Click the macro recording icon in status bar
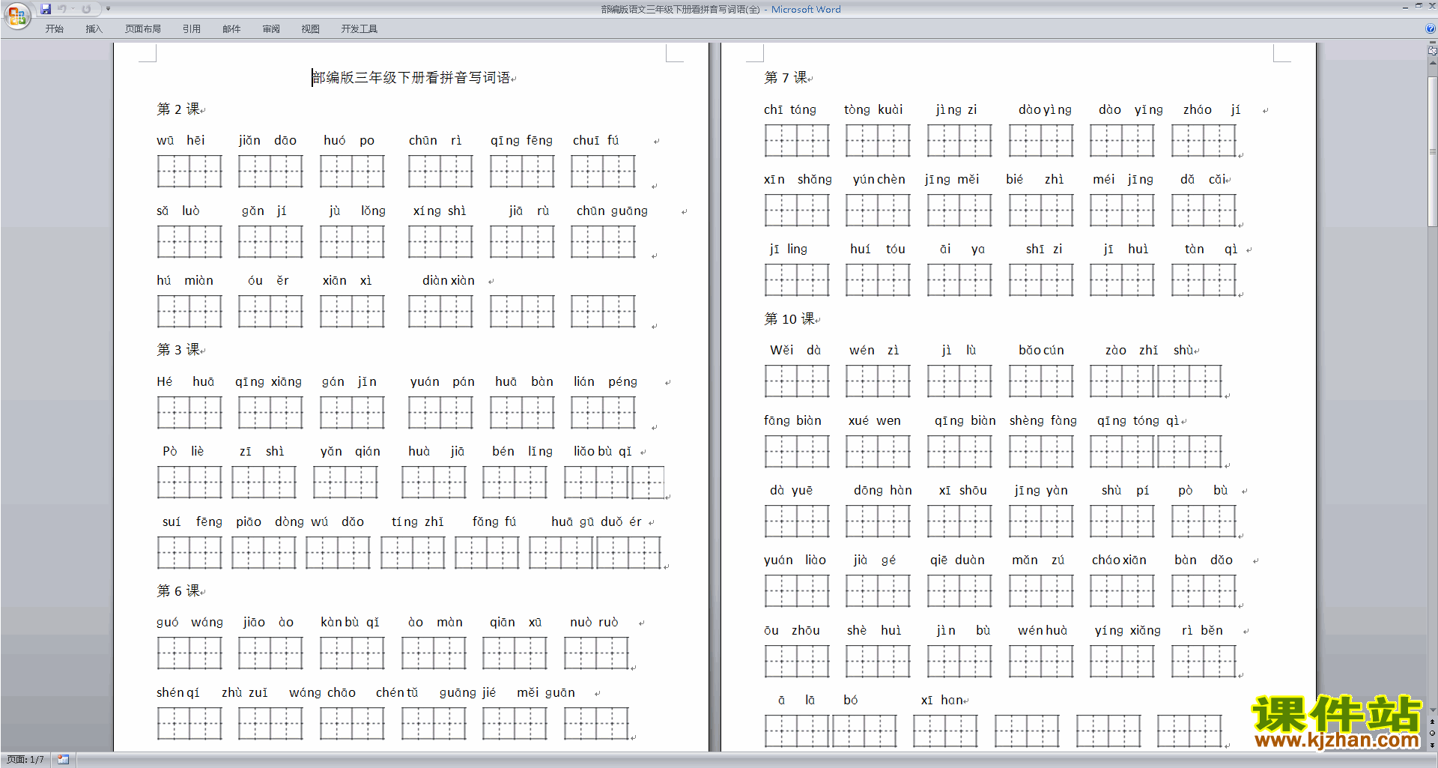This screenshot has height=768, width=1438. [x=64, y=760]
